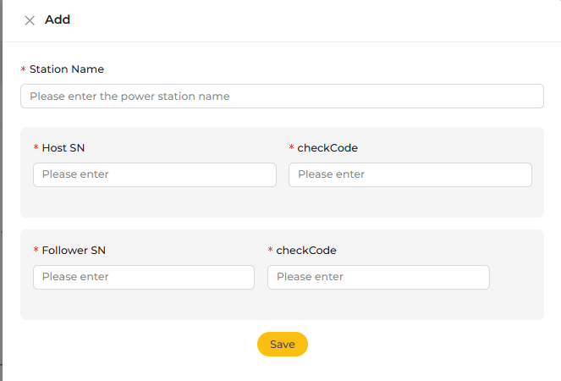This screenshot has width=561, height=381.
Task: Click the required asterisk before Follower SN
Action: click(36, 249)
